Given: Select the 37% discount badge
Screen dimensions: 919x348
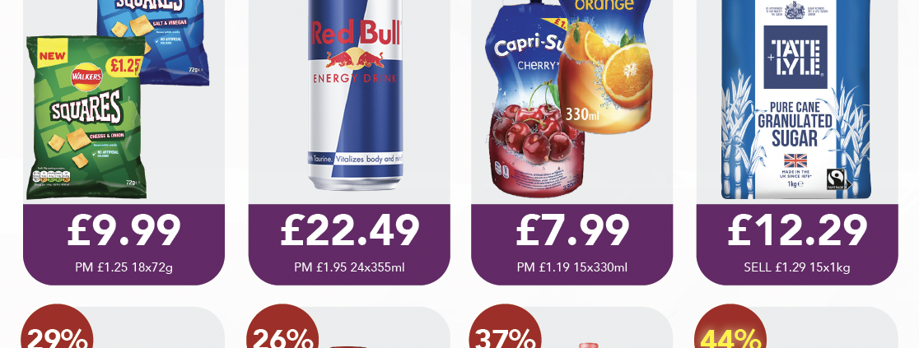Looking at the screenshot, I should pyautogui.click(x=506, y=327).
